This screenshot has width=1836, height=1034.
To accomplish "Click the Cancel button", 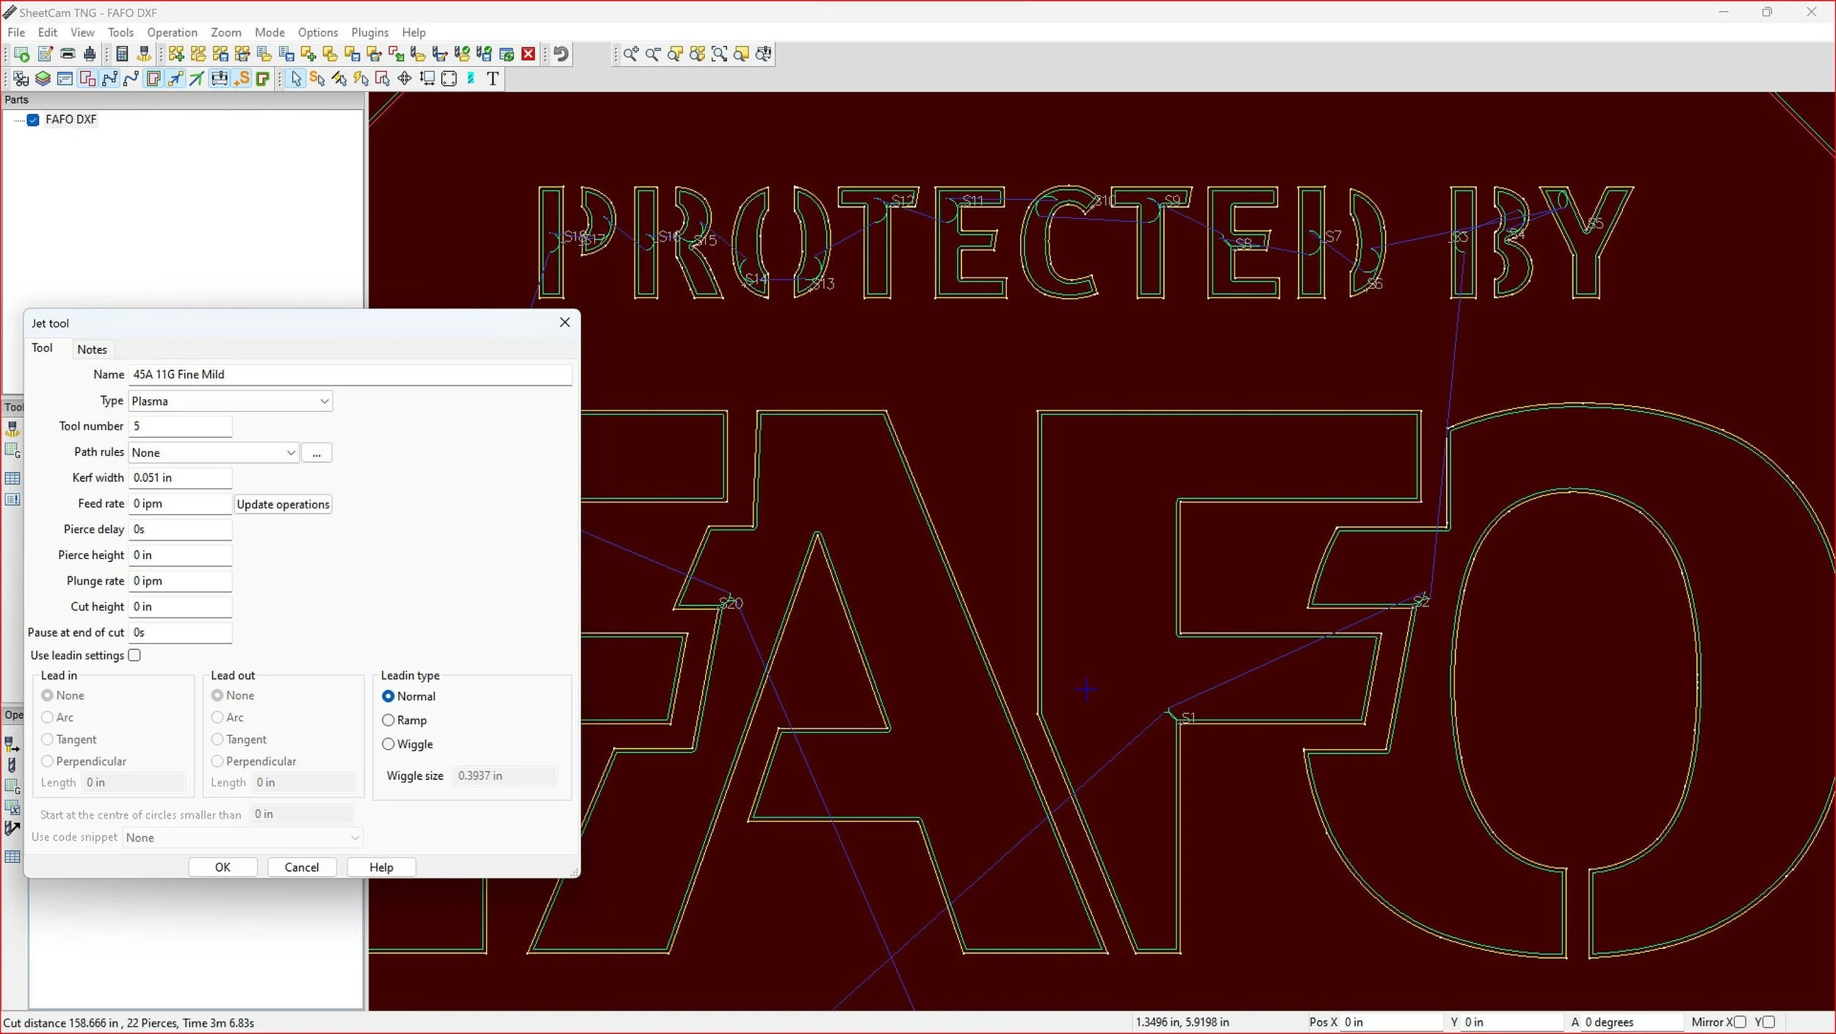I will (302, 867).
